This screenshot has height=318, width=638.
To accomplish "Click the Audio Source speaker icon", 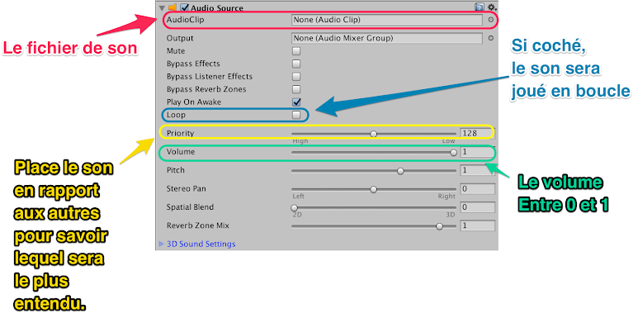I will click(172, 7).
